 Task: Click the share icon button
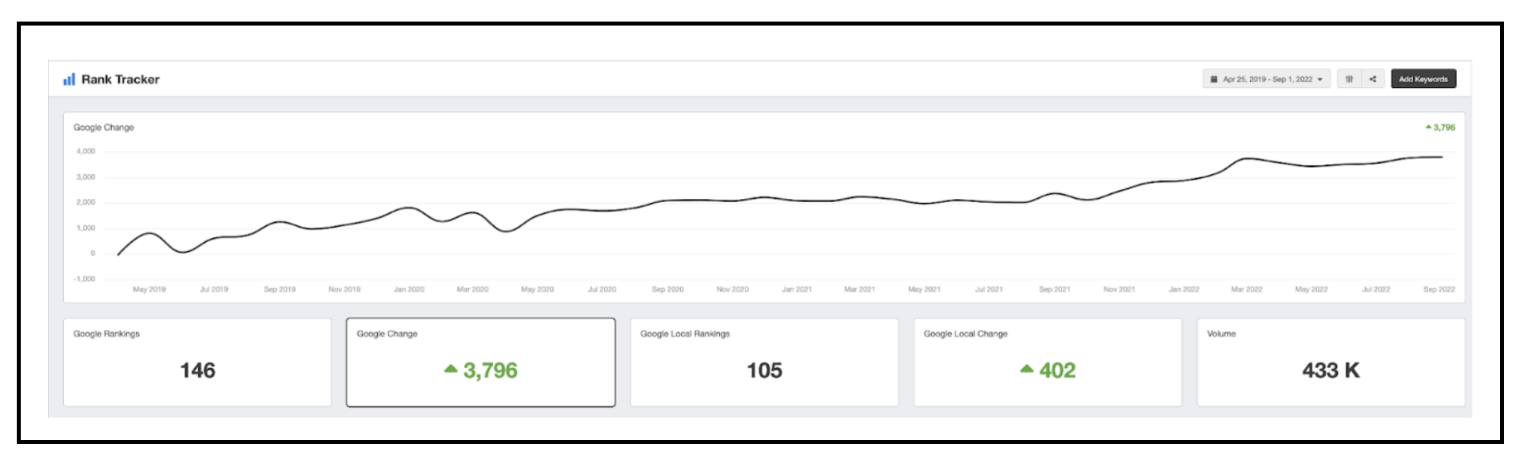pos(1372,79)
